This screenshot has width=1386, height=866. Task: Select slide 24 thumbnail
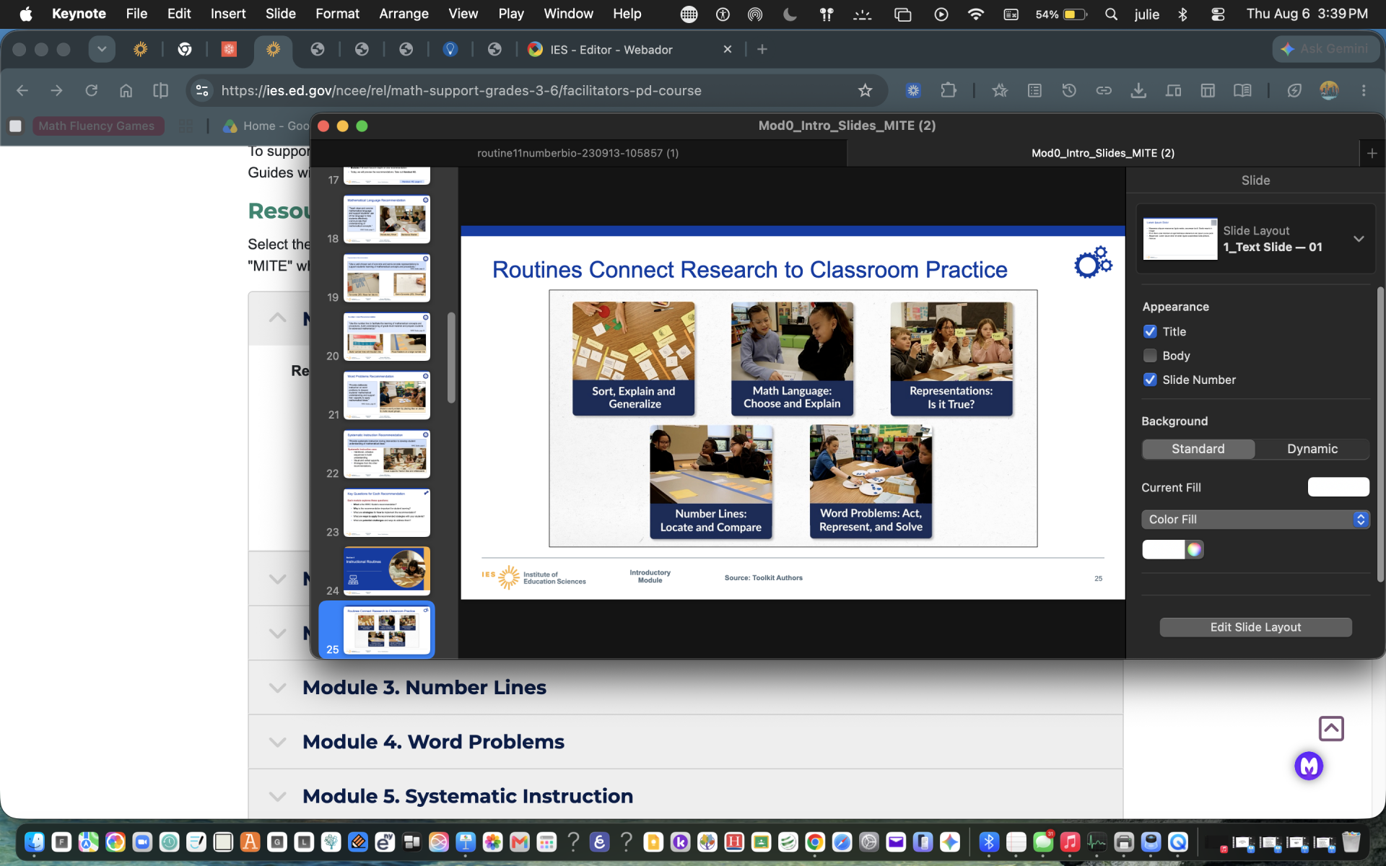pyautogui.click(x=387, y=572)
